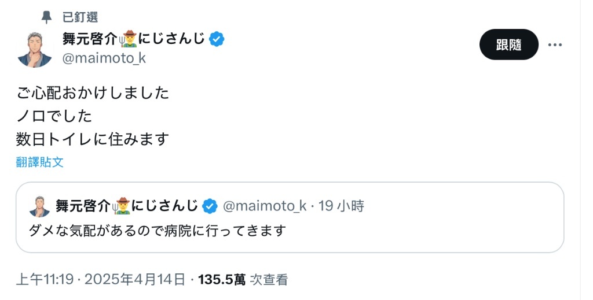593x300 pixels.
Task: Open quoted tweet text about going to hospital
Action: click(x=158, y=230)
